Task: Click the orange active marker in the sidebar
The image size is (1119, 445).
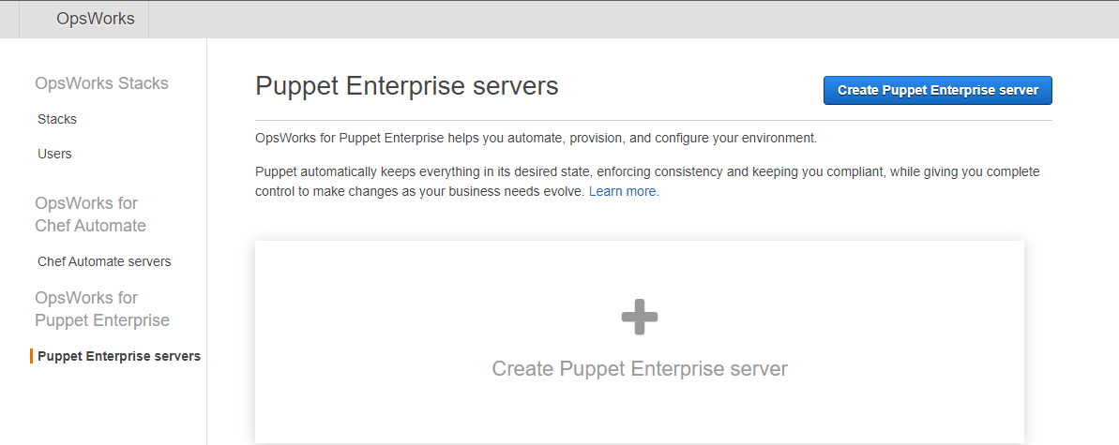Action: [x=32, y=356]
